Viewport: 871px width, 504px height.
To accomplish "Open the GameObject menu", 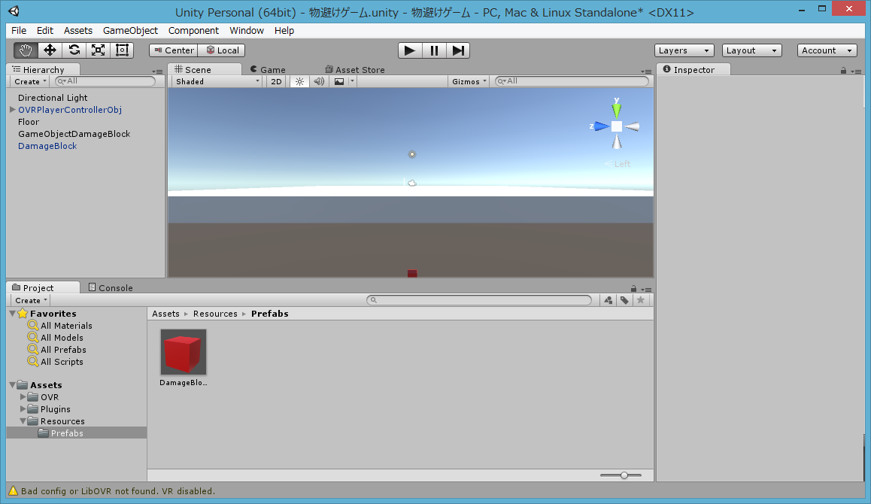I will pyautogui.click(x=130, y=31).
